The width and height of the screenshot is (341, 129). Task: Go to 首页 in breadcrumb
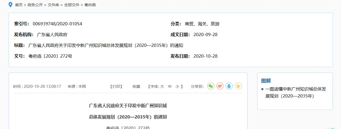pos(19,5)
